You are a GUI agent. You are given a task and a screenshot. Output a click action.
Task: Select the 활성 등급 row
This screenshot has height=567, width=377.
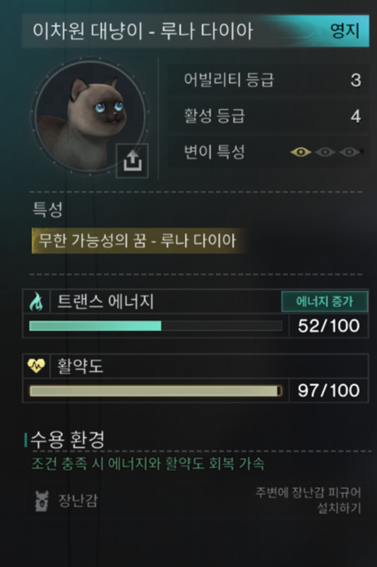pos(268,115)
